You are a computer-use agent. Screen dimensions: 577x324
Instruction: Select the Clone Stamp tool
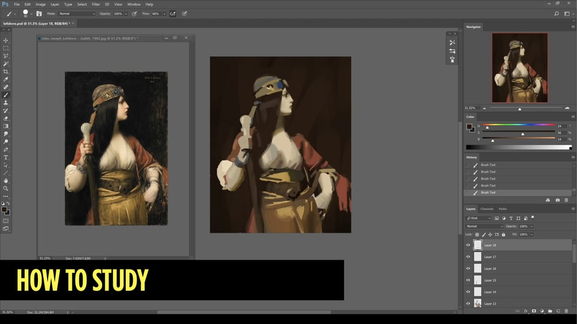(x=6, y=103)
